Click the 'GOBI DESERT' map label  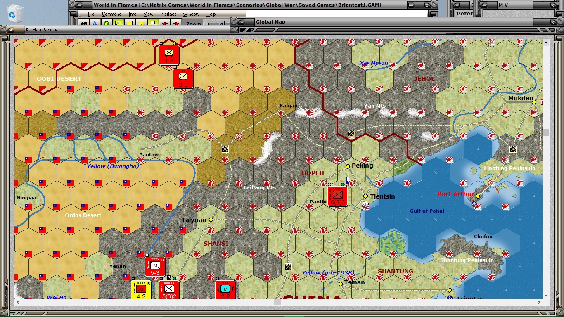pyautogui.click(x=59, y=79)
